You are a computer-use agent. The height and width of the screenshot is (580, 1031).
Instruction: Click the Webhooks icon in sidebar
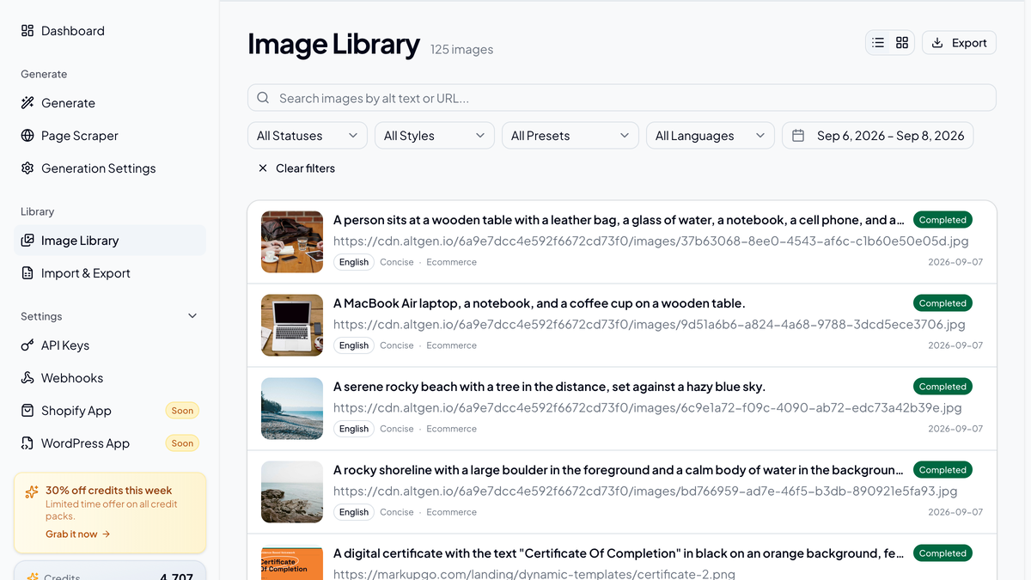[x=27, y=378]
